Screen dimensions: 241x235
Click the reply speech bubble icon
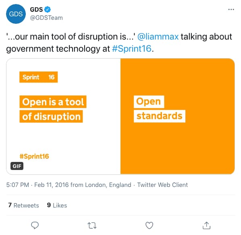pos(35,225)
